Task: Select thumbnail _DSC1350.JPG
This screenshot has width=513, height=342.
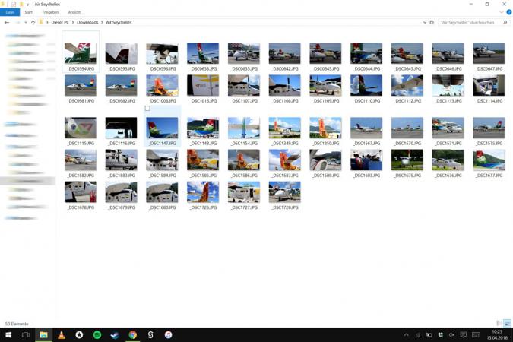Action: tap(325, 128)
